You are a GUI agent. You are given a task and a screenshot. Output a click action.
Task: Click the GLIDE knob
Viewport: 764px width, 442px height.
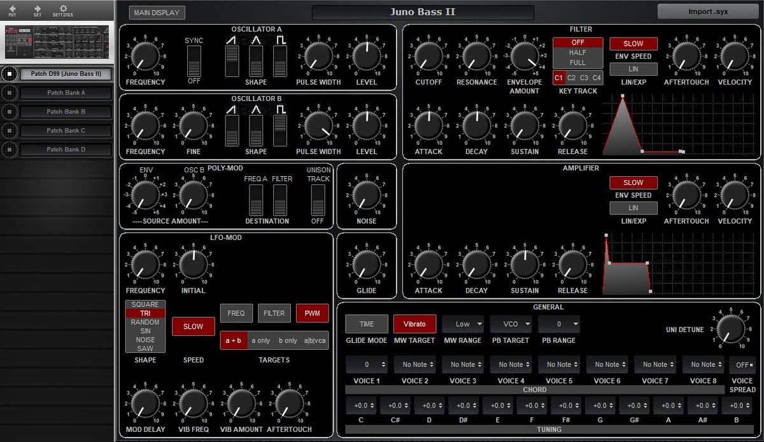click(x=366, y=264)
